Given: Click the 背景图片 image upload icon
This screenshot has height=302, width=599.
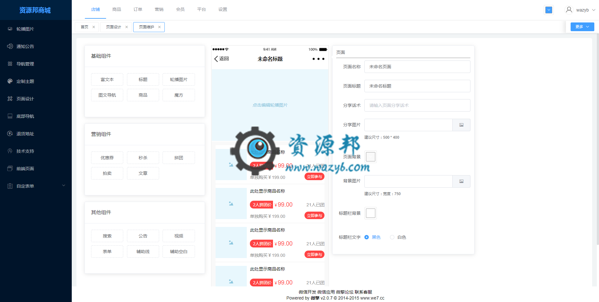Looking at the screenshot, I should tap(461, 181).
